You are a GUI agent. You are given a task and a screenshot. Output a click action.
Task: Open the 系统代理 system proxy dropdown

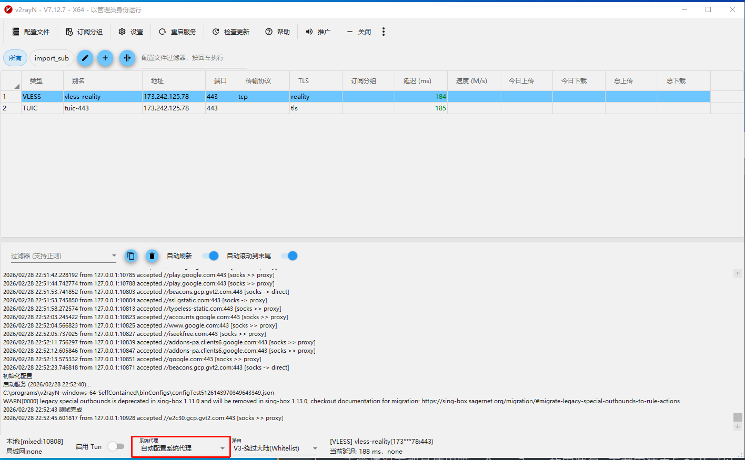pos(181,448)
